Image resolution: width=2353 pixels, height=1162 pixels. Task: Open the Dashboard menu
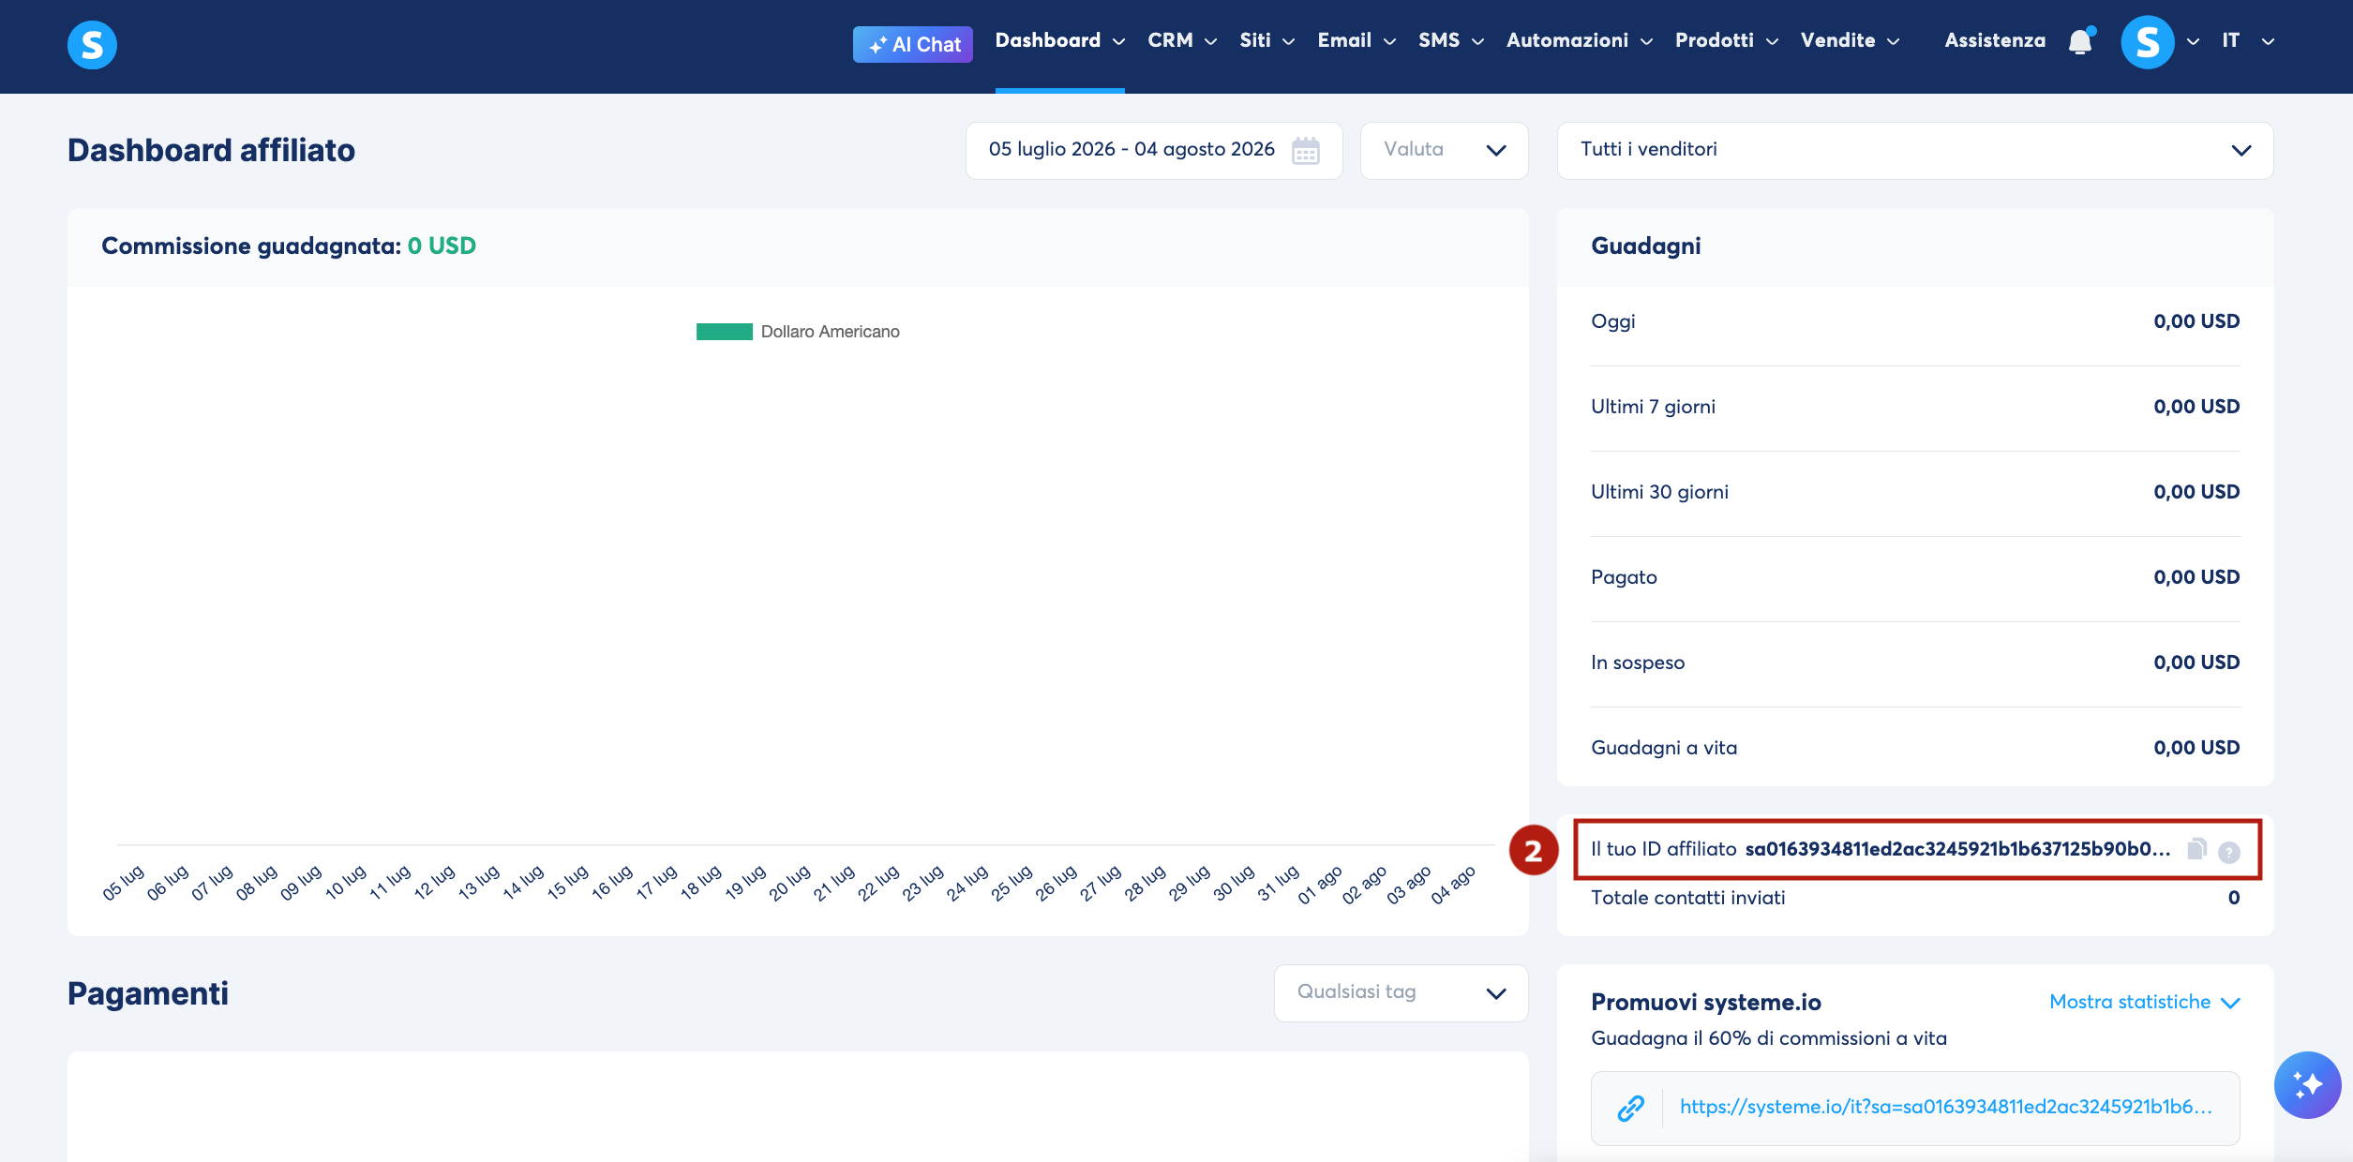[1059, 40]
